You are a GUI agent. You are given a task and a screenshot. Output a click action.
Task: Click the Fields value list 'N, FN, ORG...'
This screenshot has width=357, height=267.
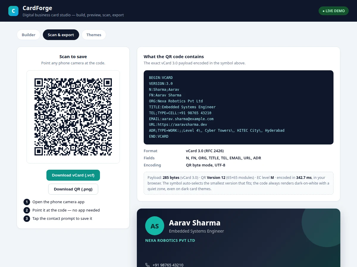click(x=223, y=158)
